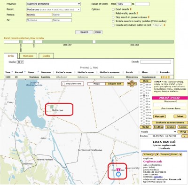The height and width of the screenshot is (185, 188).
Task: Click the small arrow button after Wyklarz
Action: coord(154,154)
